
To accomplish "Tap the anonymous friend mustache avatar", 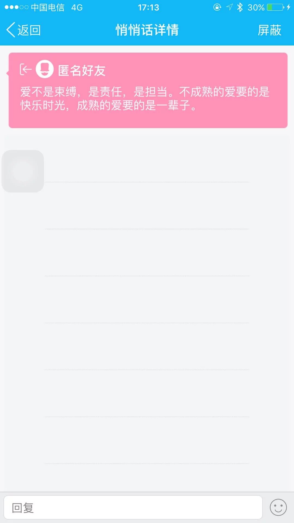I will point(45,69).
